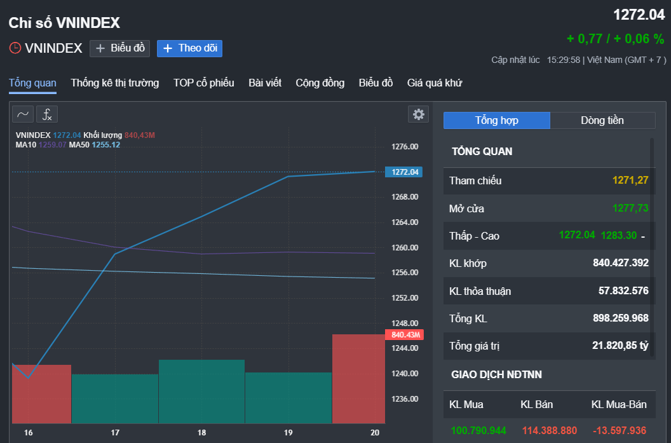Viewport: 671px width, 443px height.
Task: Open the fx indicators icon
Action: [x=47, y=114]
